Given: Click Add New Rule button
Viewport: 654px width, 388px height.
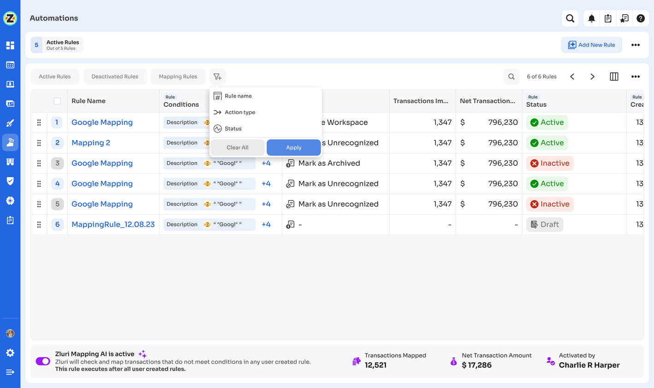Looking at the screenshot, I should pyautogui.click(x=591, y=45).
